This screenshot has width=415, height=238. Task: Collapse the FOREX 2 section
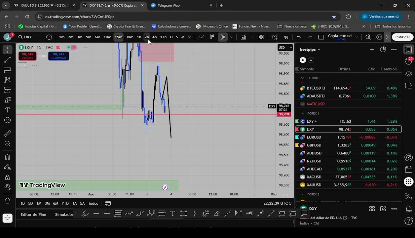[302, 194]
